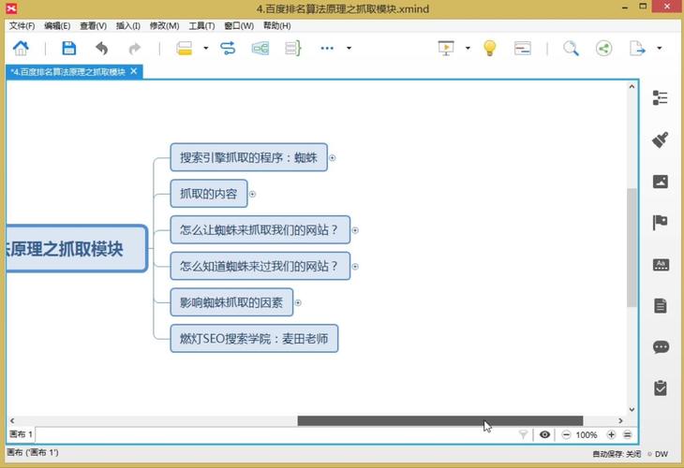684x468 pixels.
Task: Expand the 搜索引擎抓取的程序：蜘蛛 topic
Action: pos(333,158)
